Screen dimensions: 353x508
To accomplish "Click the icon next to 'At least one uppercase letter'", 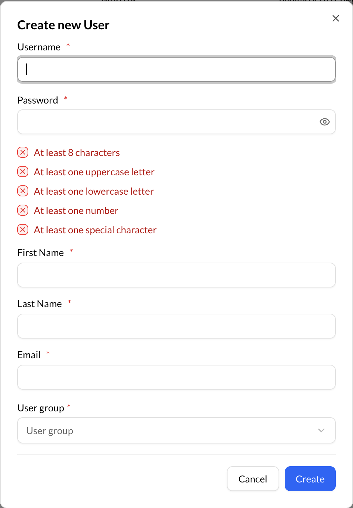I will (23, 172).
